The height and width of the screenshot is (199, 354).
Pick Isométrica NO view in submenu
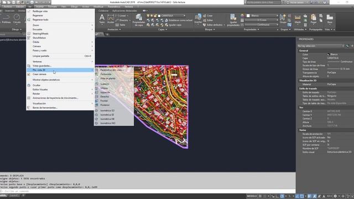pos(114,123)
